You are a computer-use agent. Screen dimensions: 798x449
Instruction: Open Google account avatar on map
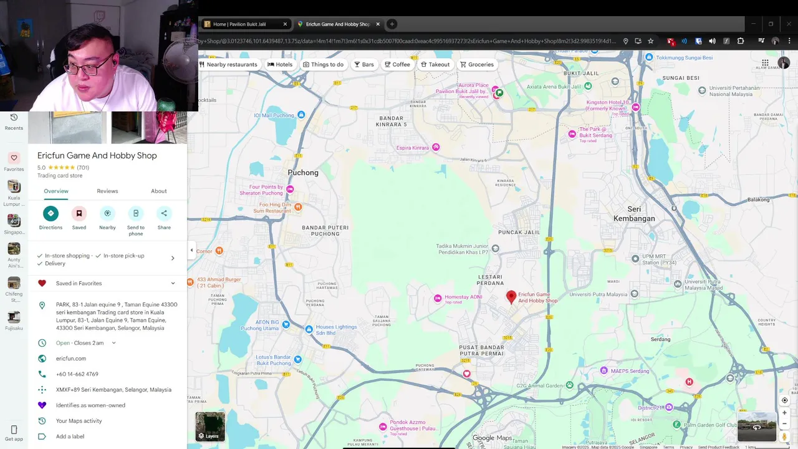click(784, 63)
